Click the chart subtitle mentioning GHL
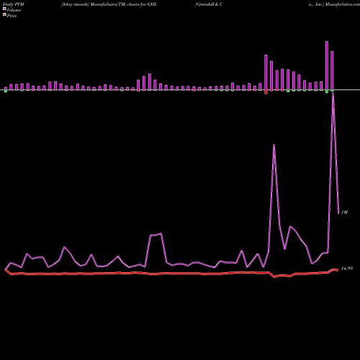 pyautogui.click(x=109, y=4)
